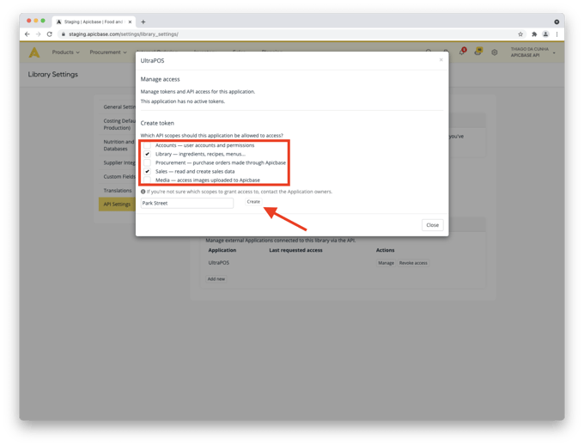Image resolution: width=584 pixels, height=446 pixels.
Task: Click the Park Street token name field
Action: (x=187, y=203)
